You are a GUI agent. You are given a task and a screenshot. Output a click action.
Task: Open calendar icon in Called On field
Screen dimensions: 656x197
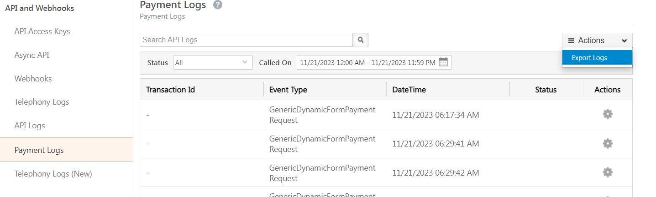(443, 62)
